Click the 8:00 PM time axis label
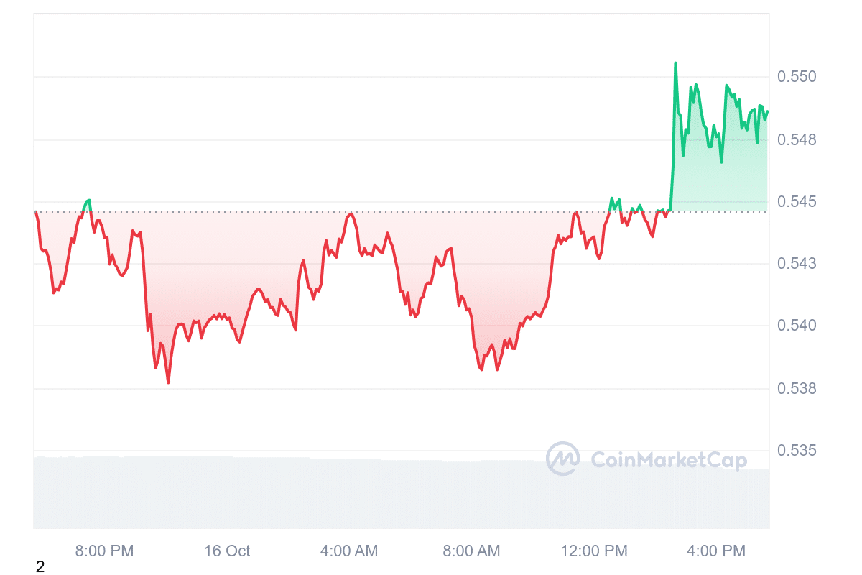This screenshot has height=575, width=862. point(105,551)
